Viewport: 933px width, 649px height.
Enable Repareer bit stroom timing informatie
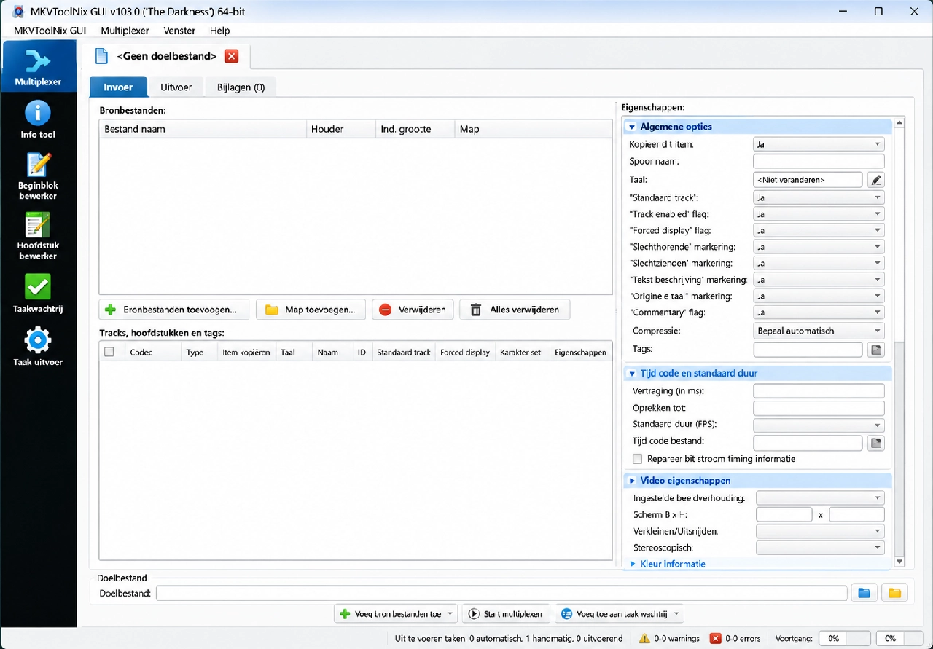click(x=638, y=459)
